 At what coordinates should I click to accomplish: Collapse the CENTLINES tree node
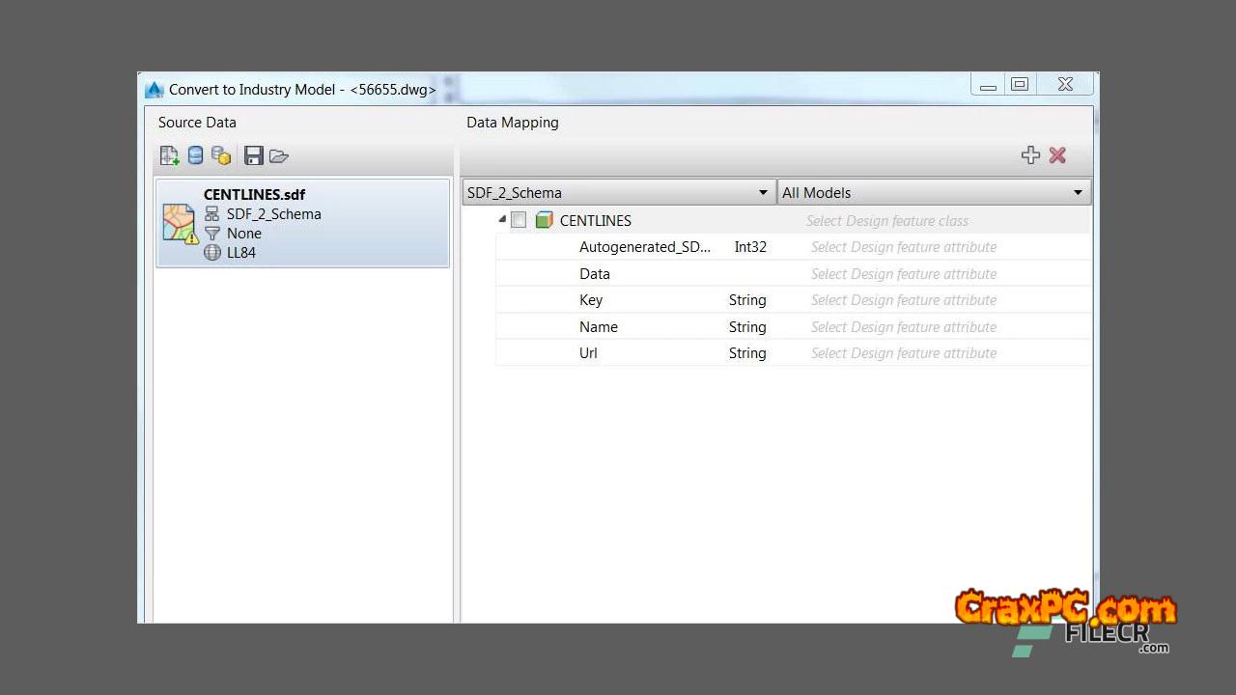(502, 219)
